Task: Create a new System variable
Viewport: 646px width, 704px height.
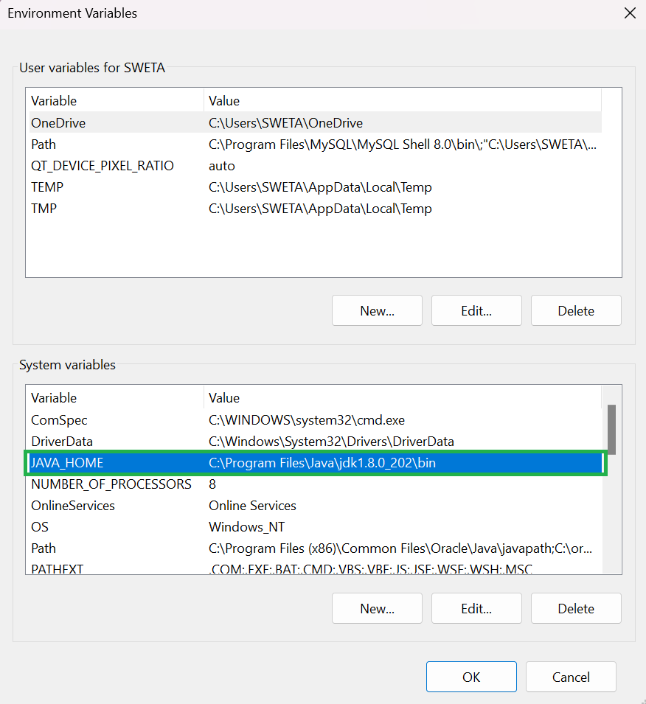Action: pos(377,609)
